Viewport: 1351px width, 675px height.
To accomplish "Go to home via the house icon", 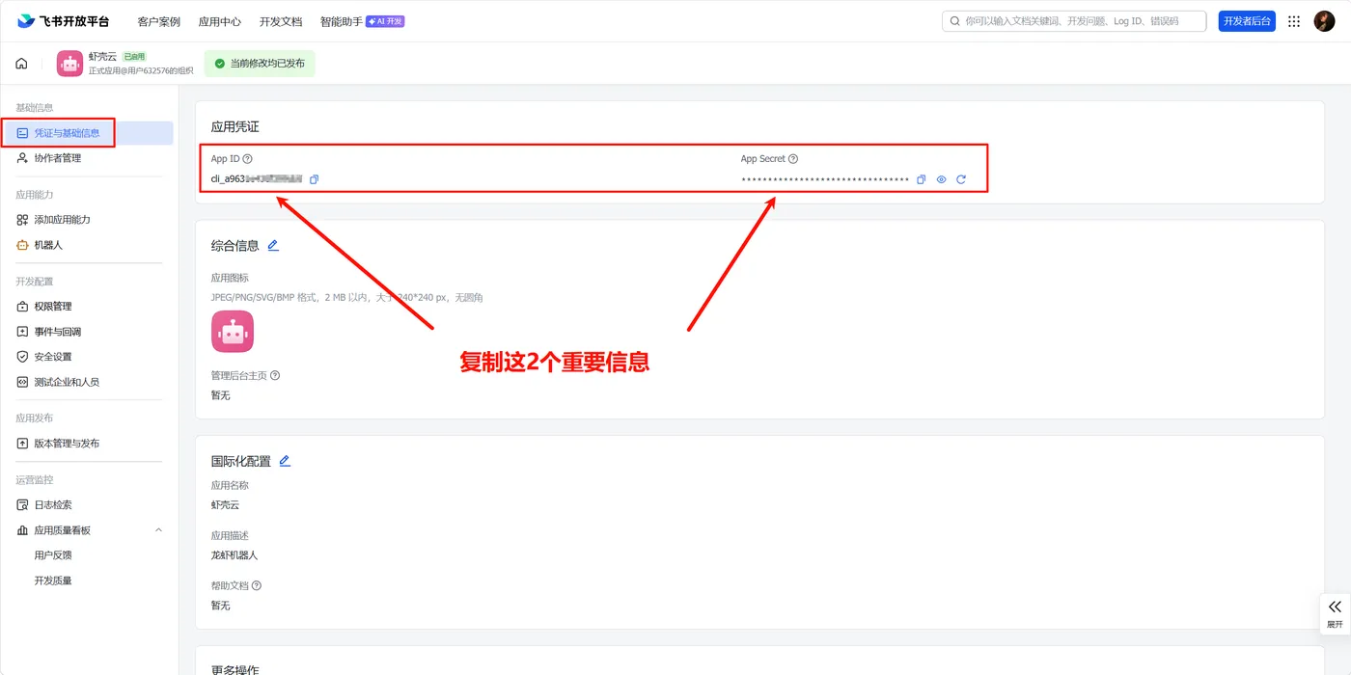I will (21, 64).
